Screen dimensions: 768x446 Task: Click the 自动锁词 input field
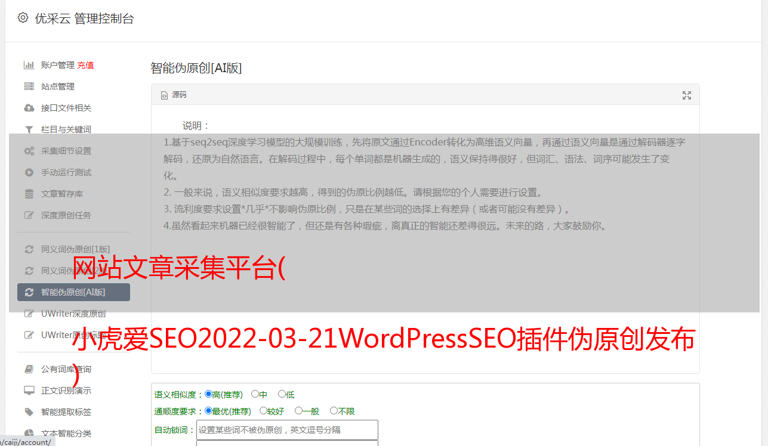(287, 430)
